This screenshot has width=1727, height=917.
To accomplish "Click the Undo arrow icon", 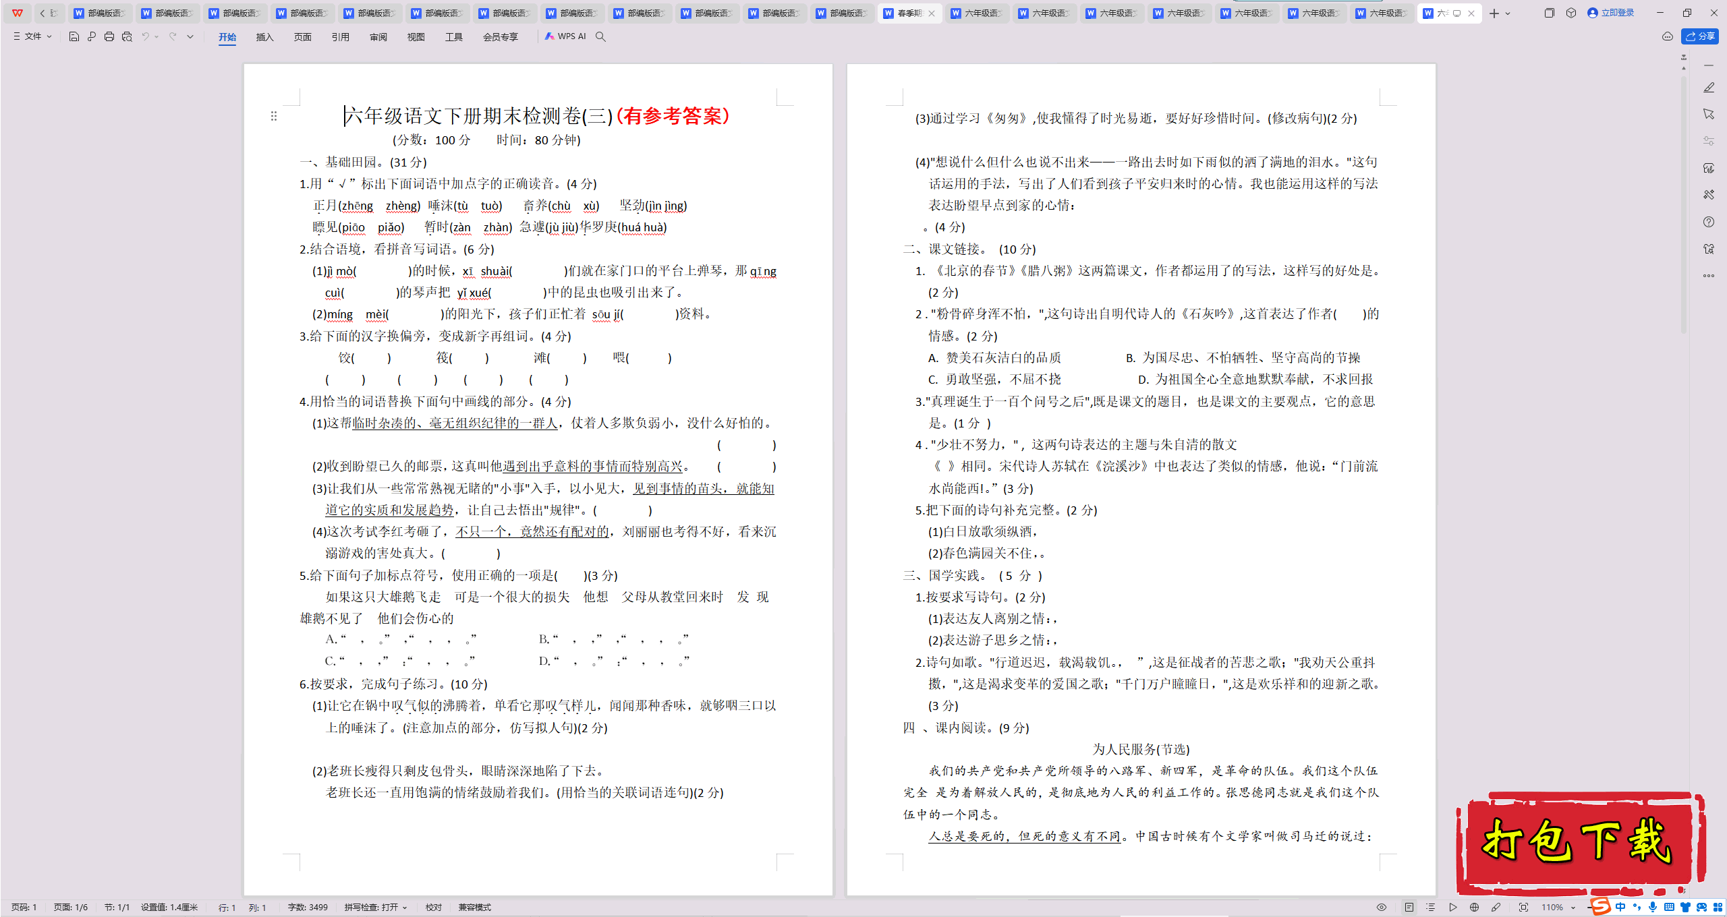I will [145, 36].
